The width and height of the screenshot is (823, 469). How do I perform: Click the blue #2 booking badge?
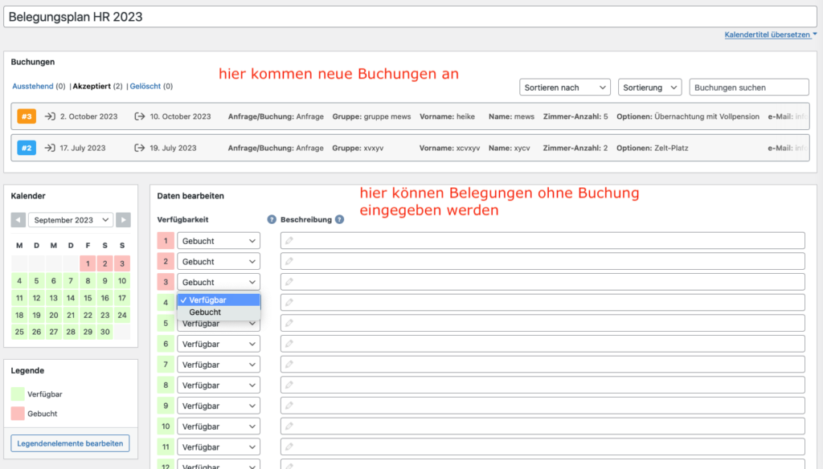[27, 148]
